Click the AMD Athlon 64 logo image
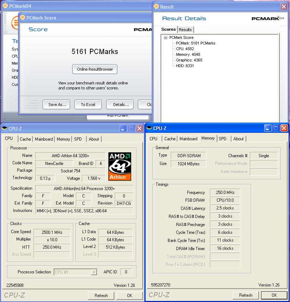Viewport: 290px width, 302px height. (120, 166)
